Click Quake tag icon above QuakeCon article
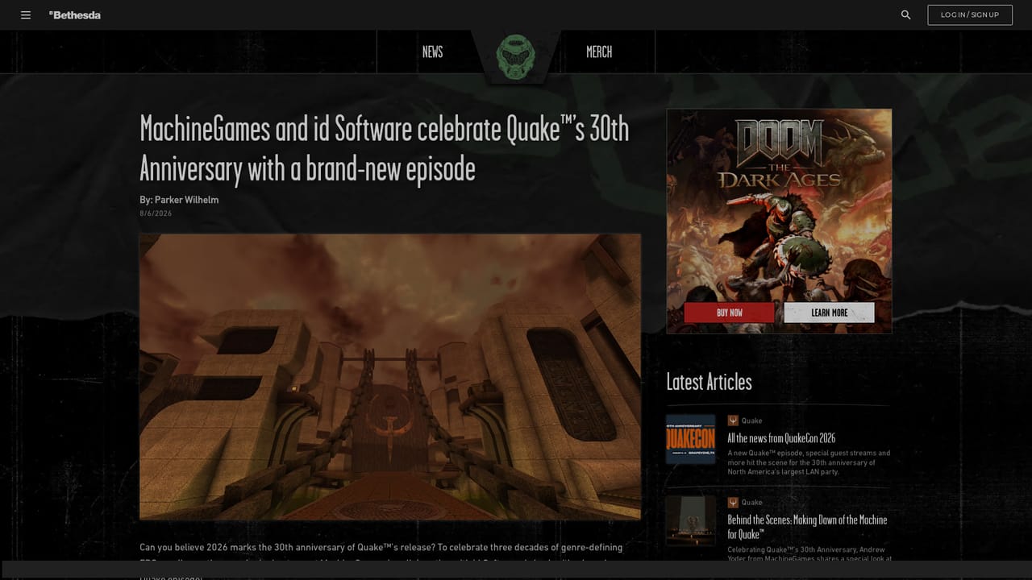The image size is (1032, 580). coord(733,420)
